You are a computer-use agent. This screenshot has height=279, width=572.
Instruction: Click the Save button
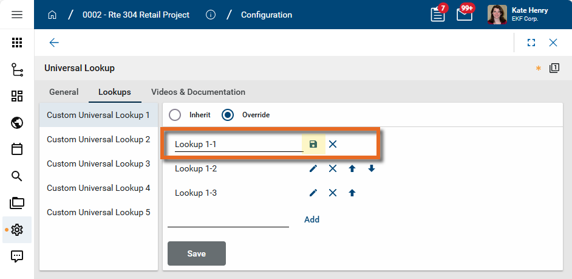(x=196, y=253)
